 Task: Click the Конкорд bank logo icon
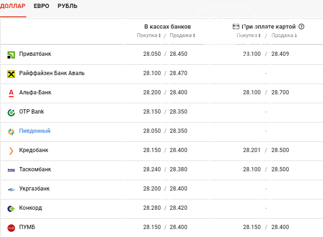pyautogui.click(x=11, y=209)
